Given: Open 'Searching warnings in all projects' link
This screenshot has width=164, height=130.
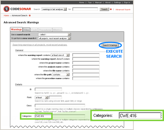Looking at the screenshot, I should pos(40,45).
